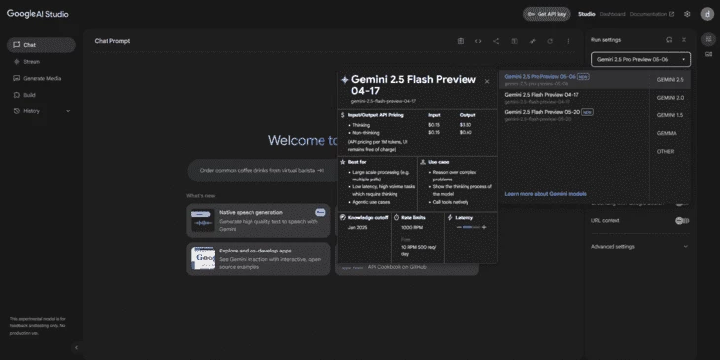Image resolution: width=720 pixels, height=360 pixels.
Task: Switch to the Dashboard tab
Action: (x=612, y=14)
